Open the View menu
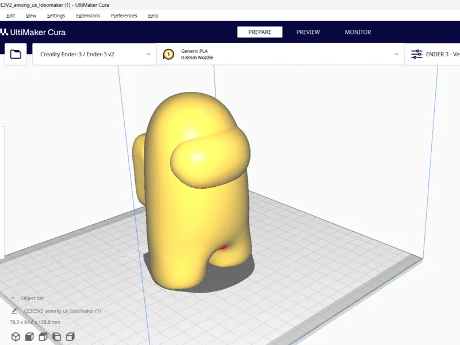The width and height of the screenshot is (460, 345). 31,16
